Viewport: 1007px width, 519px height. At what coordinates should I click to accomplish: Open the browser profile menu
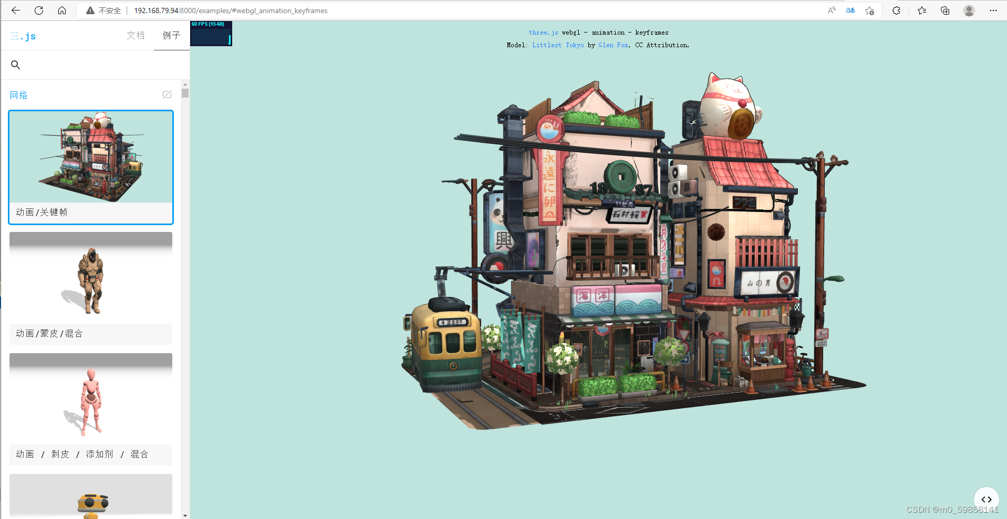pos(969,10)
